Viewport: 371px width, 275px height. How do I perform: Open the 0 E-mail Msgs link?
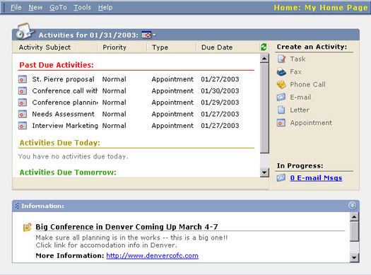click(x=316, y=177)
